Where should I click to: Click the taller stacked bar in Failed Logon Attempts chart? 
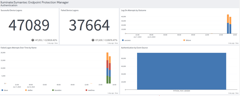click(x=107, y=68)
